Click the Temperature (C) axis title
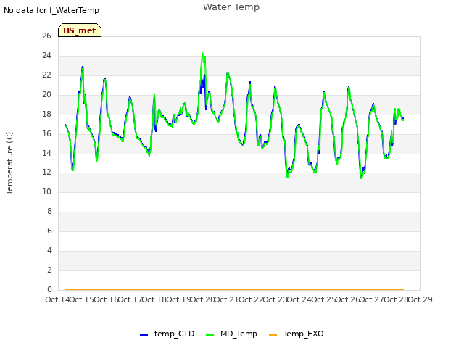The width and height of the screenshot is (464, 348). (9, 163)
